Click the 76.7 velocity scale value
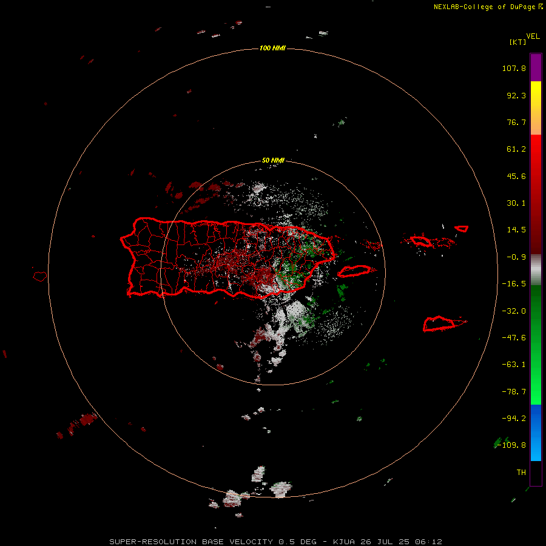The height and width of the screenshot is (546, 546). pos(516,122)
